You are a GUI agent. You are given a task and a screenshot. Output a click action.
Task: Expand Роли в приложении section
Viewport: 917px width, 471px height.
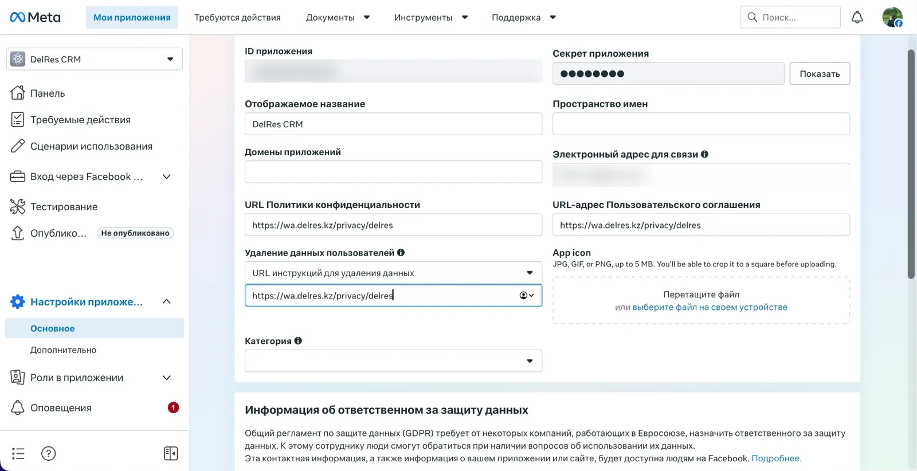pos(167,378)
